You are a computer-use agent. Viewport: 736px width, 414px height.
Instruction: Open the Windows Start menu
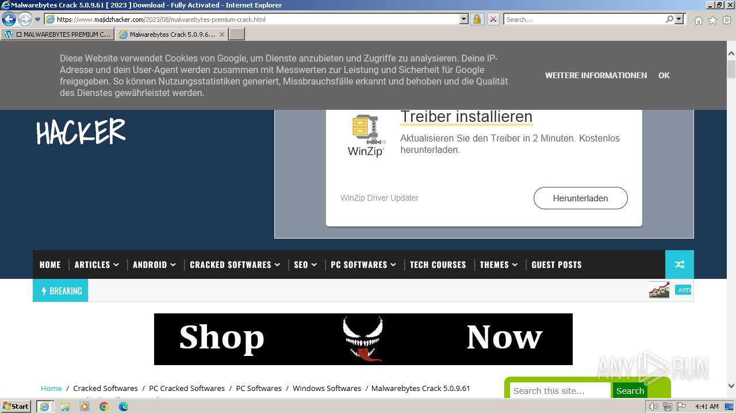pyautogui.click(x=16, y=407)
